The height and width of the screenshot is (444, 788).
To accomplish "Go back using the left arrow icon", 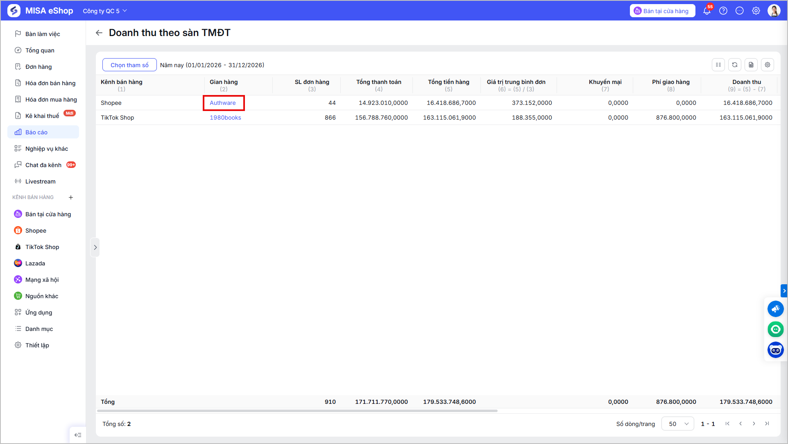I will pyautogui.click(x=99, y=33).
